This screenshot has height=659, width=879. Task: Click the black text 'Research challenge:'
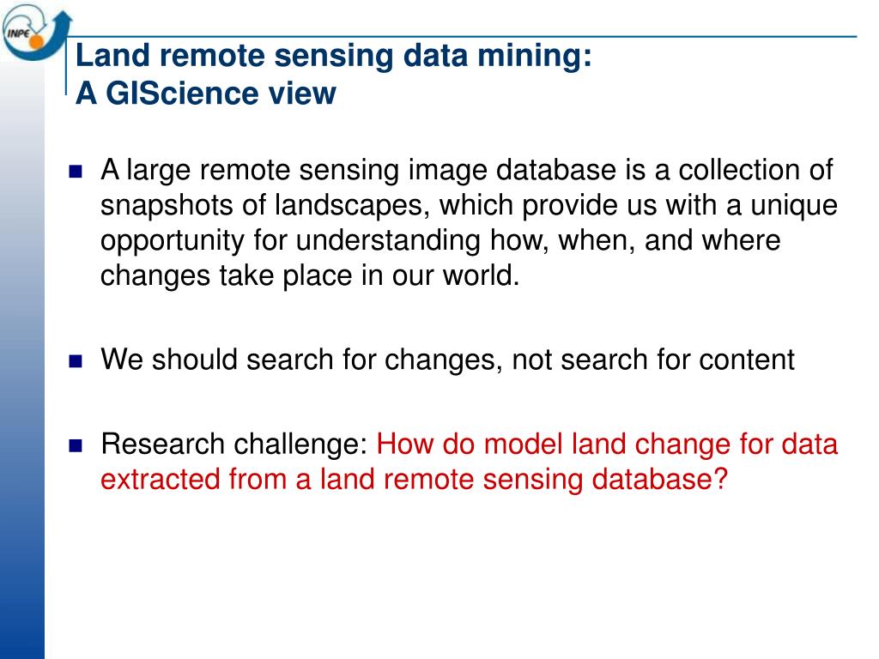(x=234, y=444)
